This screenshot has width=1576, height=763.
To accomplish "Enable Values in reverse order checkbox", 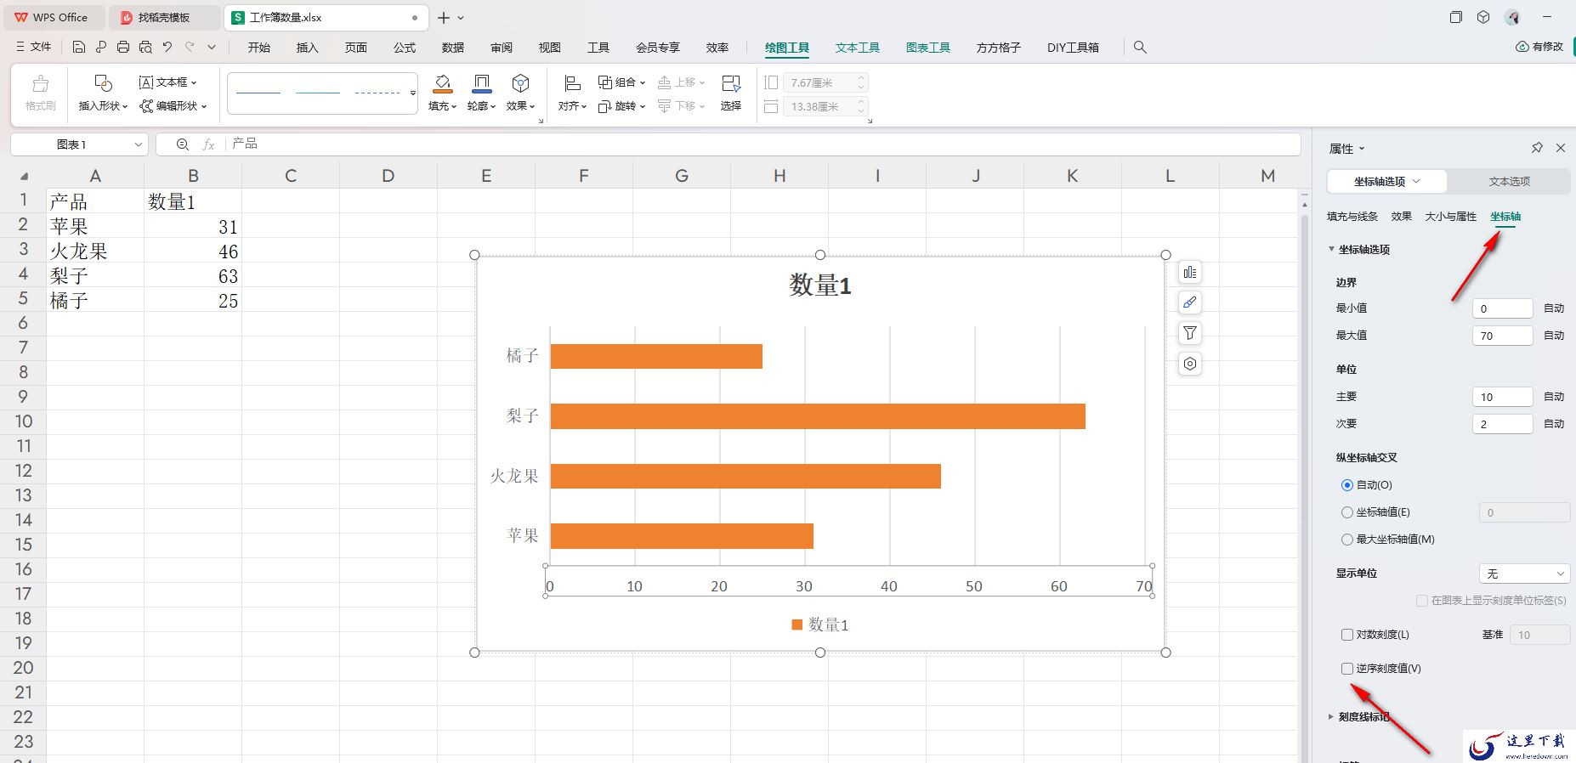I will (1347, 669).
